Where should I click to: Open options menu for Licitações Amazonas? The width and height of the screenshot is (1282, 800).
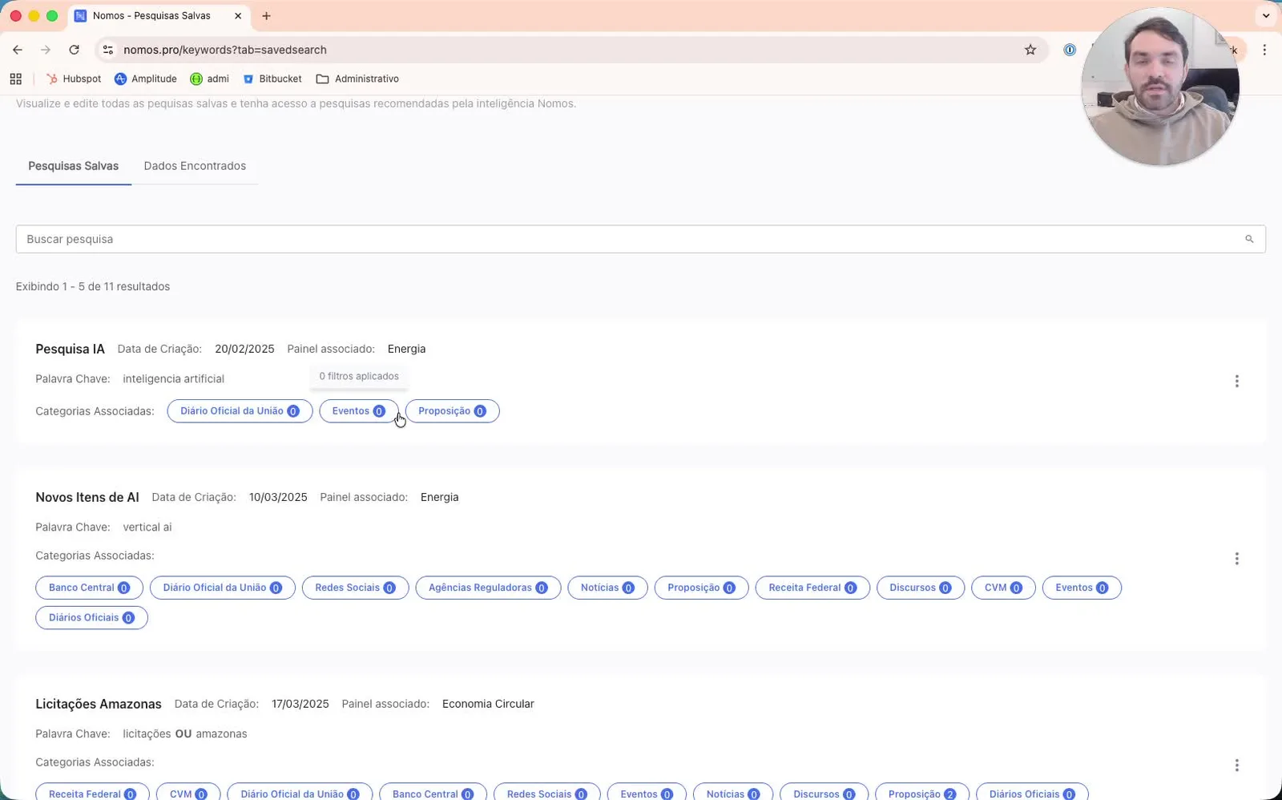(x=1236, y=766)
